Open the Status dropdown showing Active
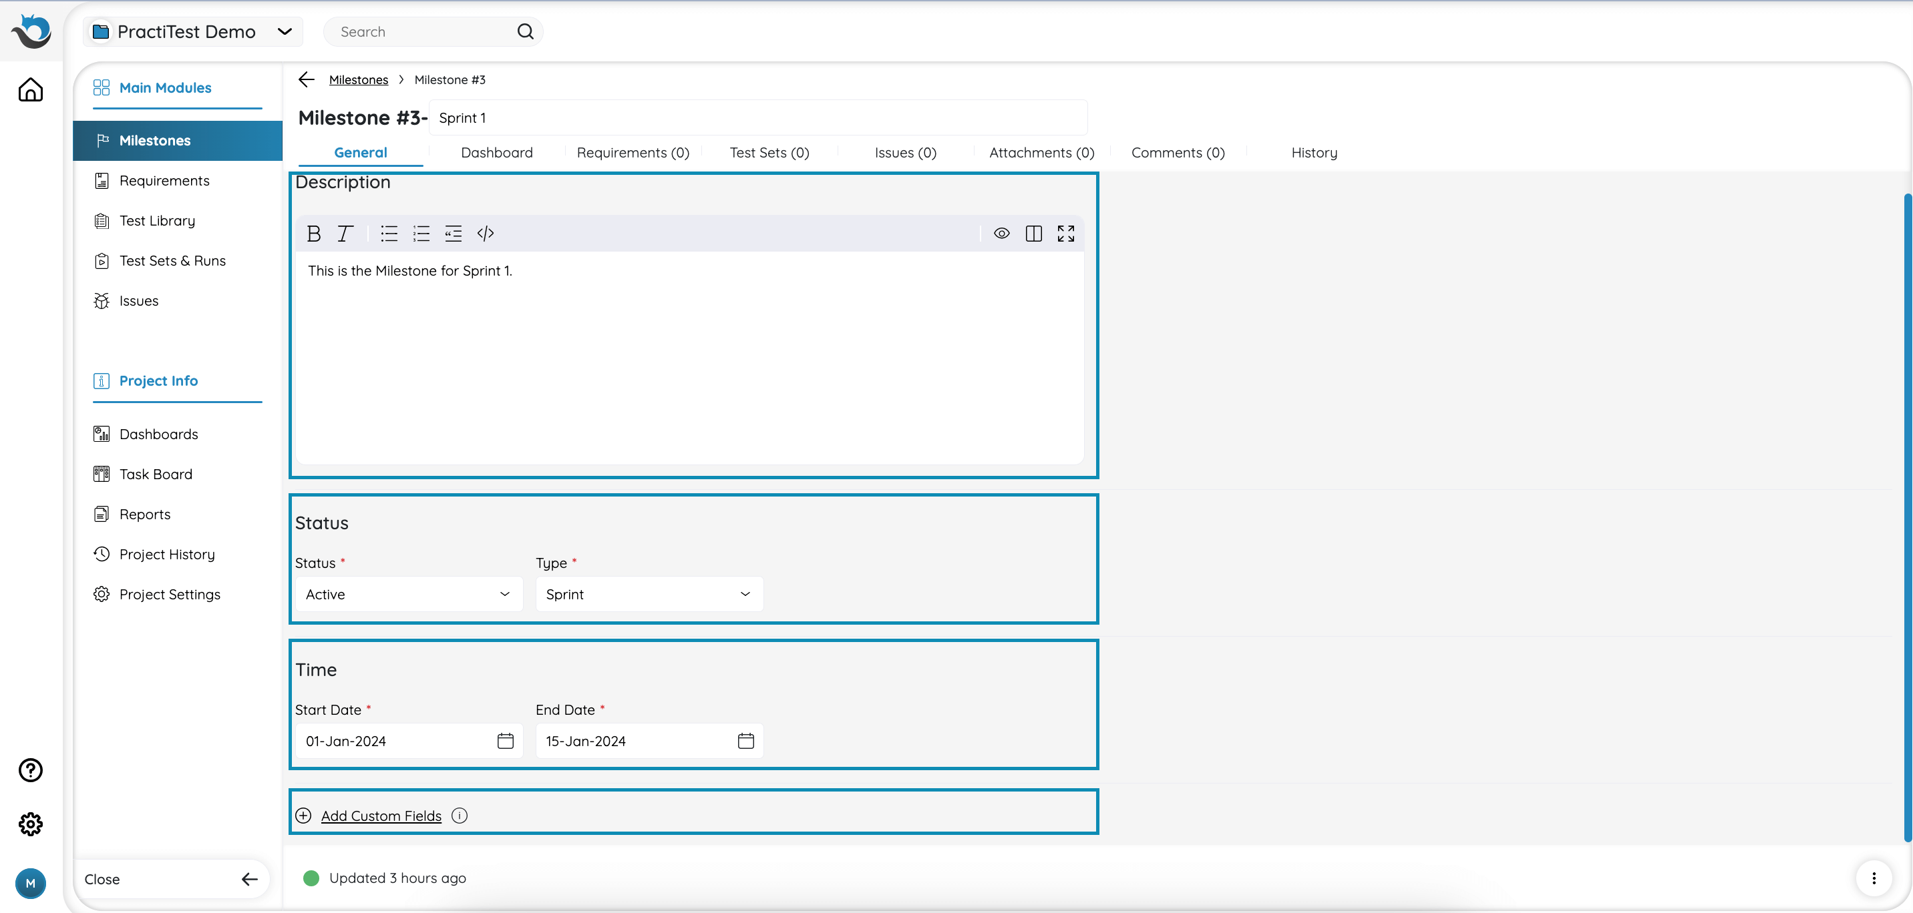 408,595
